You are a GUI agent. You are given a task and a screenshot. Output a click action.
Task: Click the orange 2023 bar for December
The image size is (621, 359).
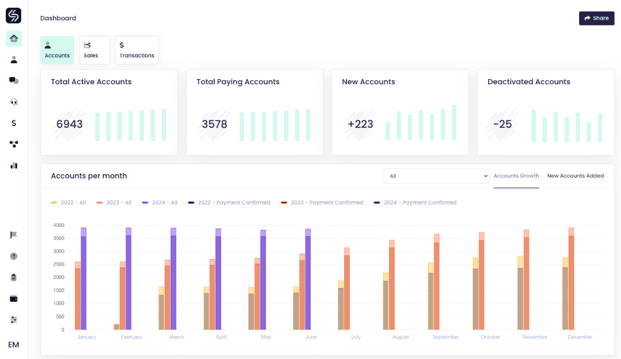pyautogui.click(x=571, y=279)
